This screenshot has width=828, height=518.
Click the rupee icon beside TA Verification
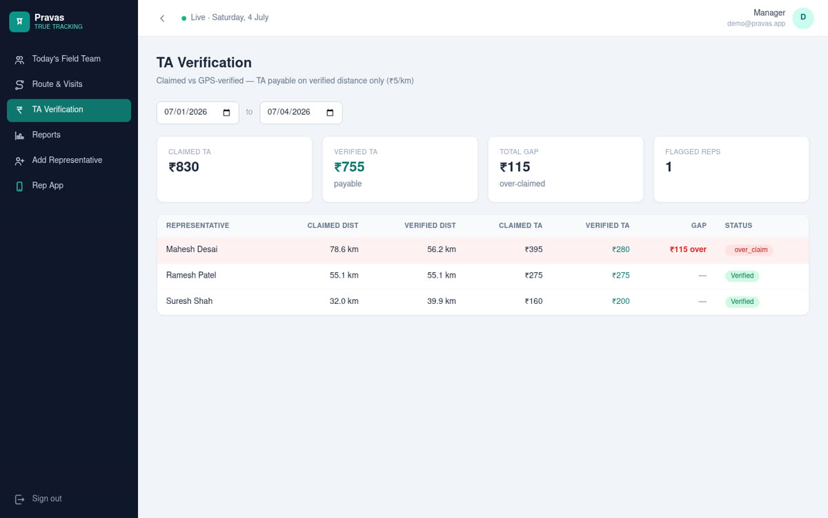(19, 110)
